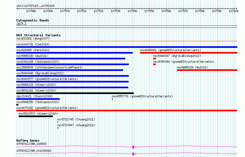The height and width of the screenshot is (157, 245).
Task: Select the tiny blue nsv5720947 variant mark
Action: (x=58, y=128)
